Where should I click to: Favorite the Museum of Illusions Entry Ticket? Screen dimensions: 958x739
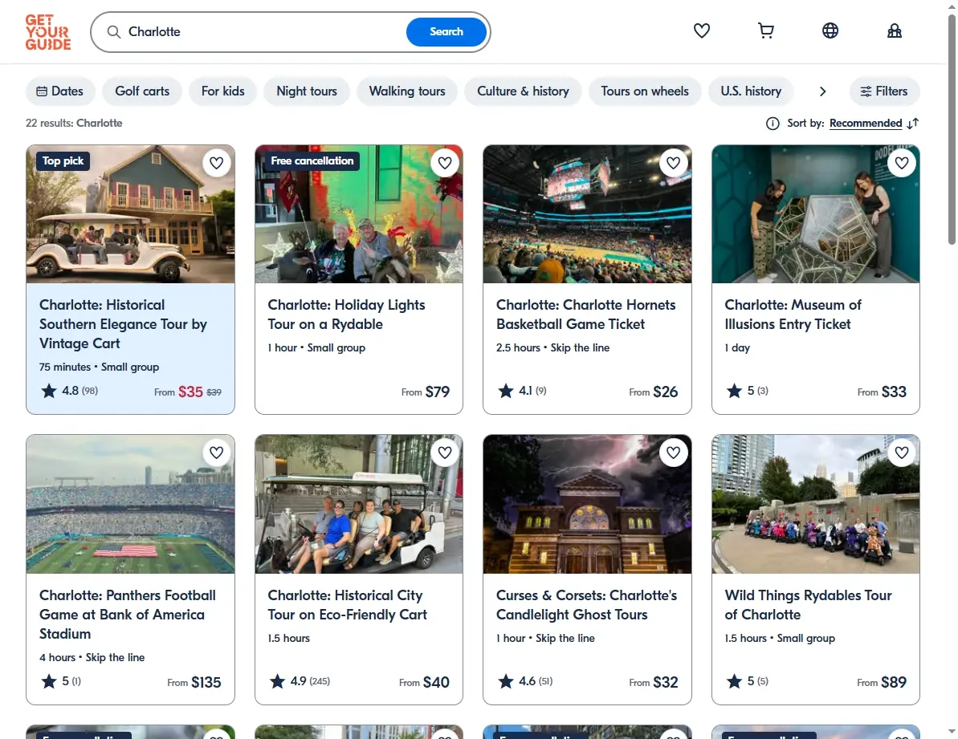(x=902, y=163)
